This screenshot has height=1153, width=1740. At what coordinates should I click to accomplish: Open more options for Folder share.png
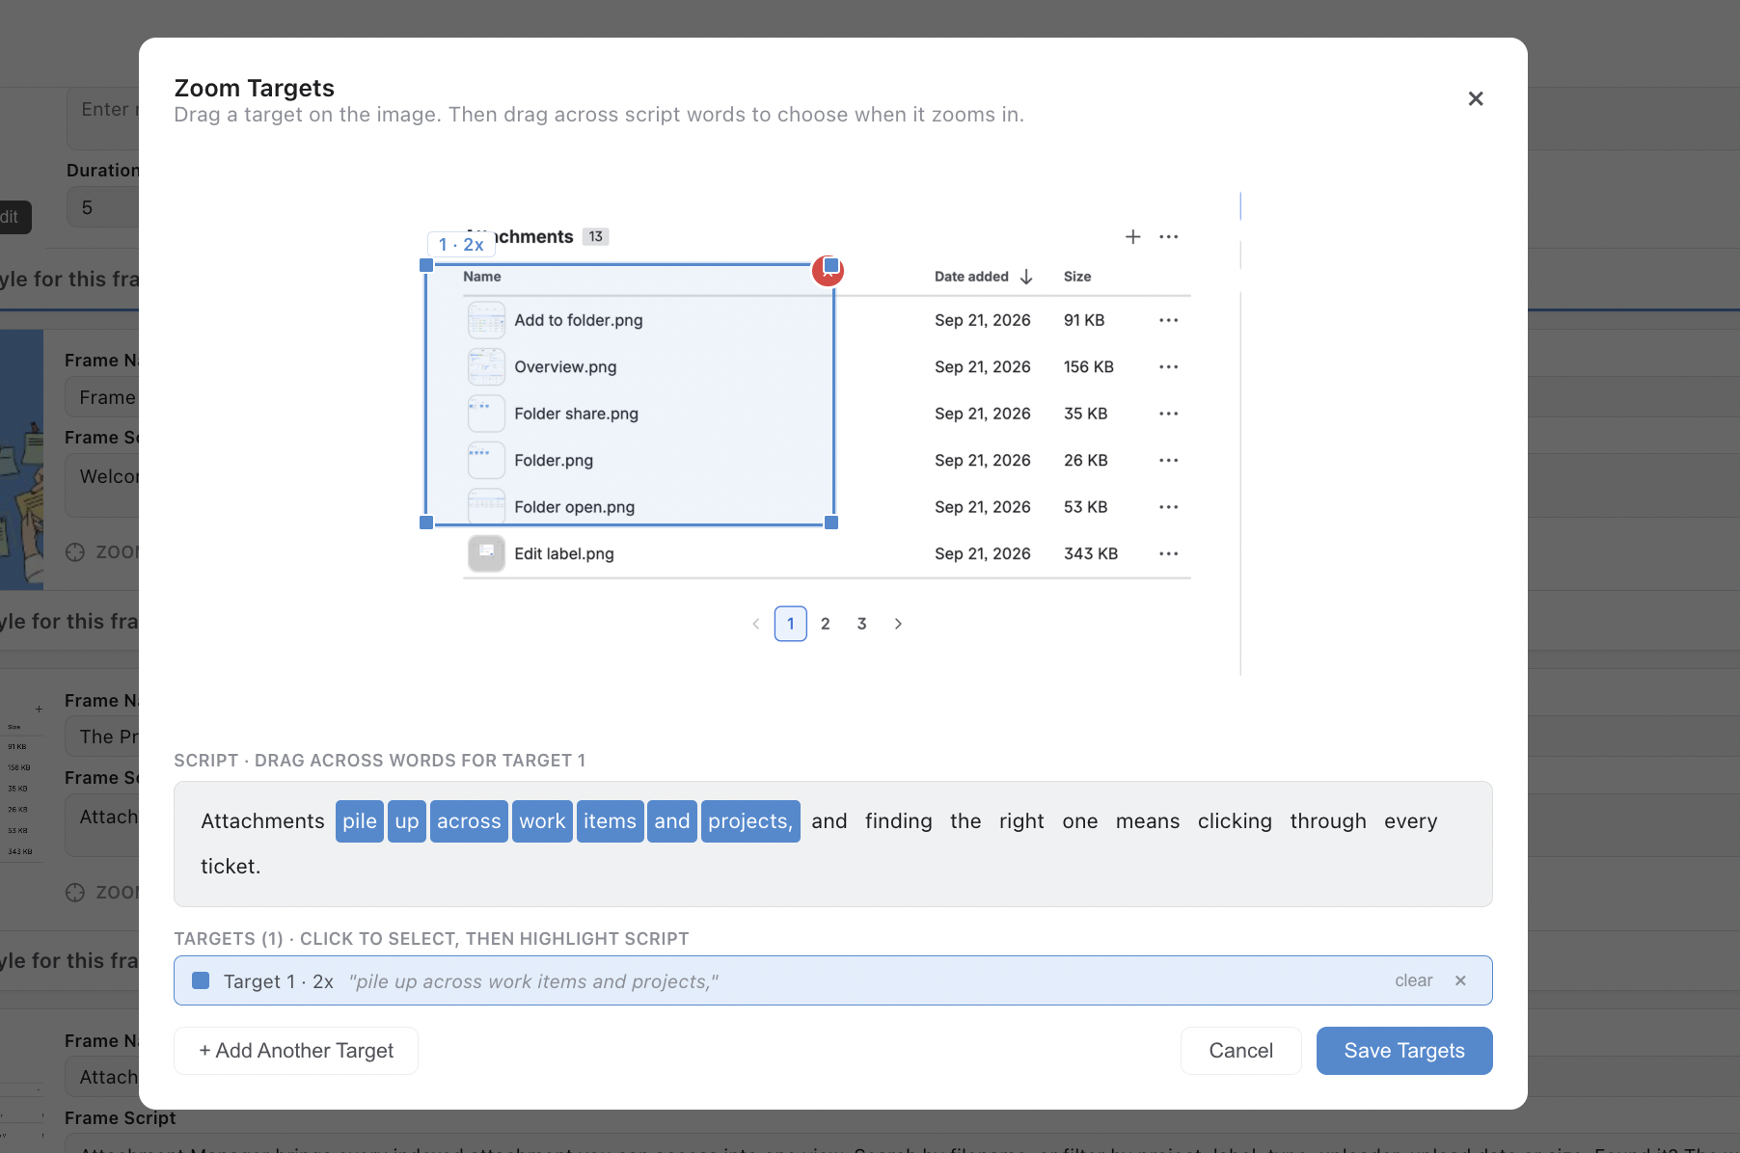[1169, 414]
